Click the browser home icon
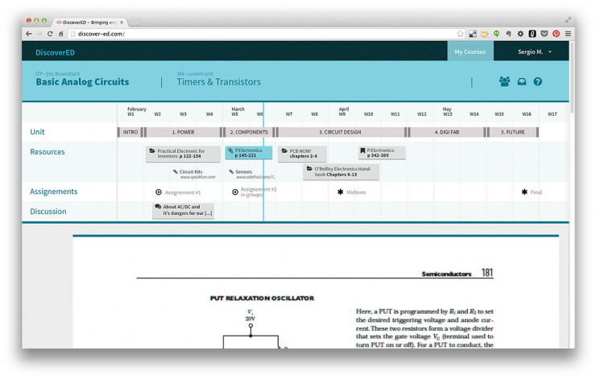The image size is (596, 379). click(61, 34)
